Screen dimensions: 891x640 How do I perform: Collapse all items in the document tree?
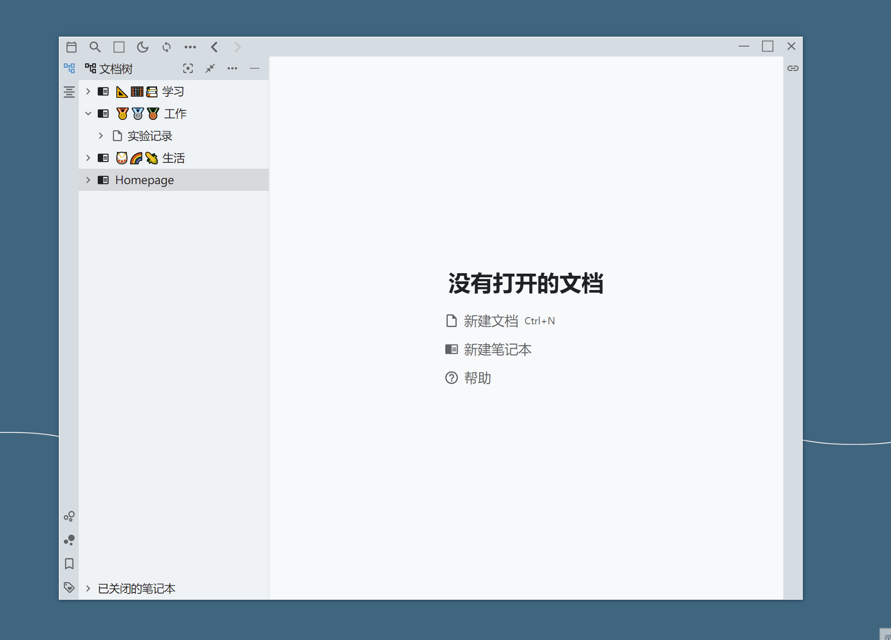tap(210, 68)
